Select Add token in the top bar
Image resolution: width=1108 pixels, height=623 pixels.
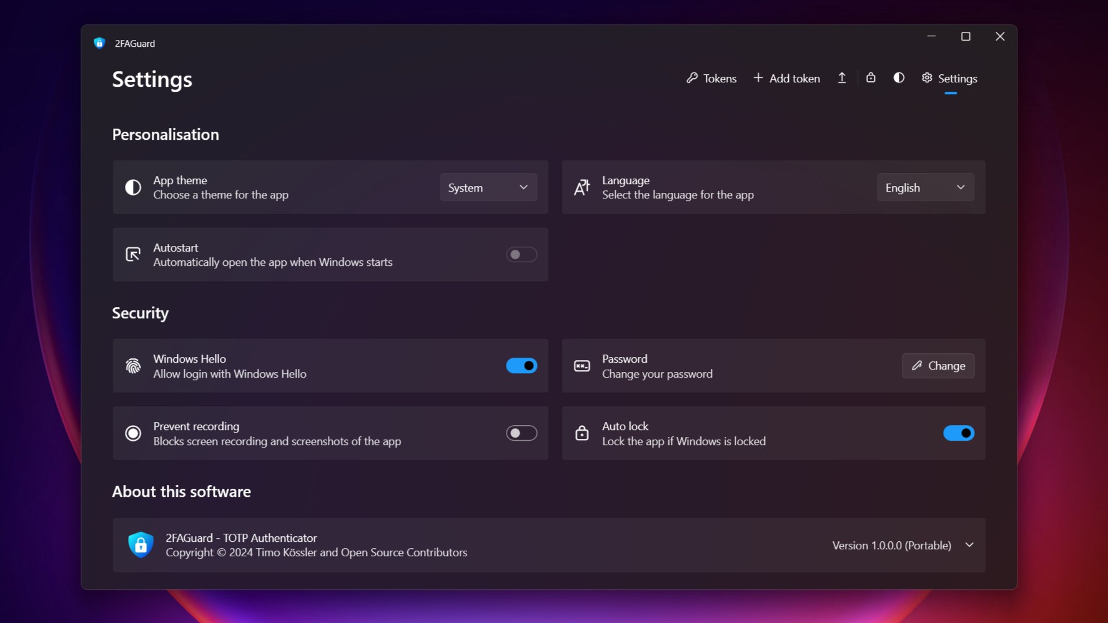[786, 78]
